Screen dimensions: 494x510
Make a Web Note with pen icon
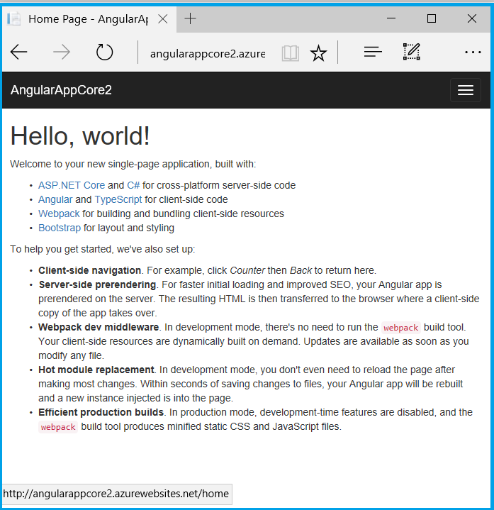pyautogui.click(x=412, y=52)
